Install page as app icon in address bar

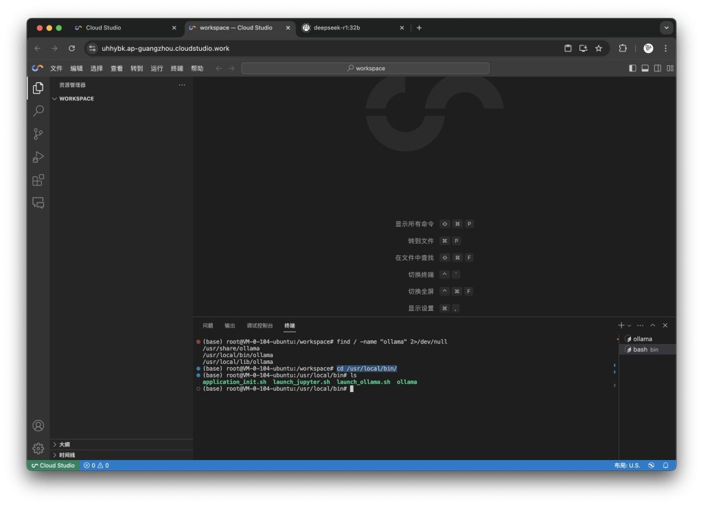[x=584, y=49]
